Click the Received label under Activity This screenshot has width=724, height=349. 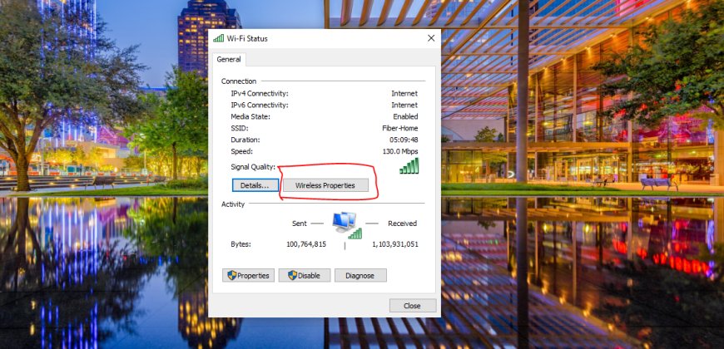point(402,224)
